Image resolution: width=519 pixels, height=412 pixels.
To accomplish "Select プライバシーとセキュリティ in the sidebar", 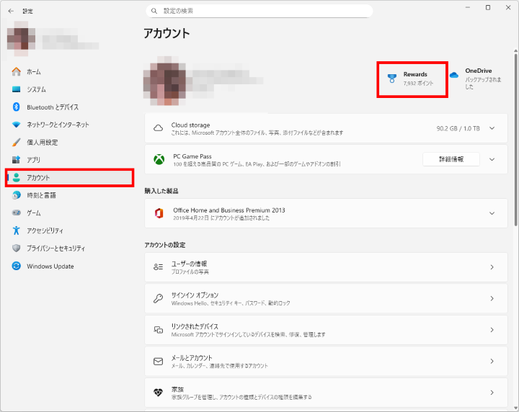I will coord(69,248).
